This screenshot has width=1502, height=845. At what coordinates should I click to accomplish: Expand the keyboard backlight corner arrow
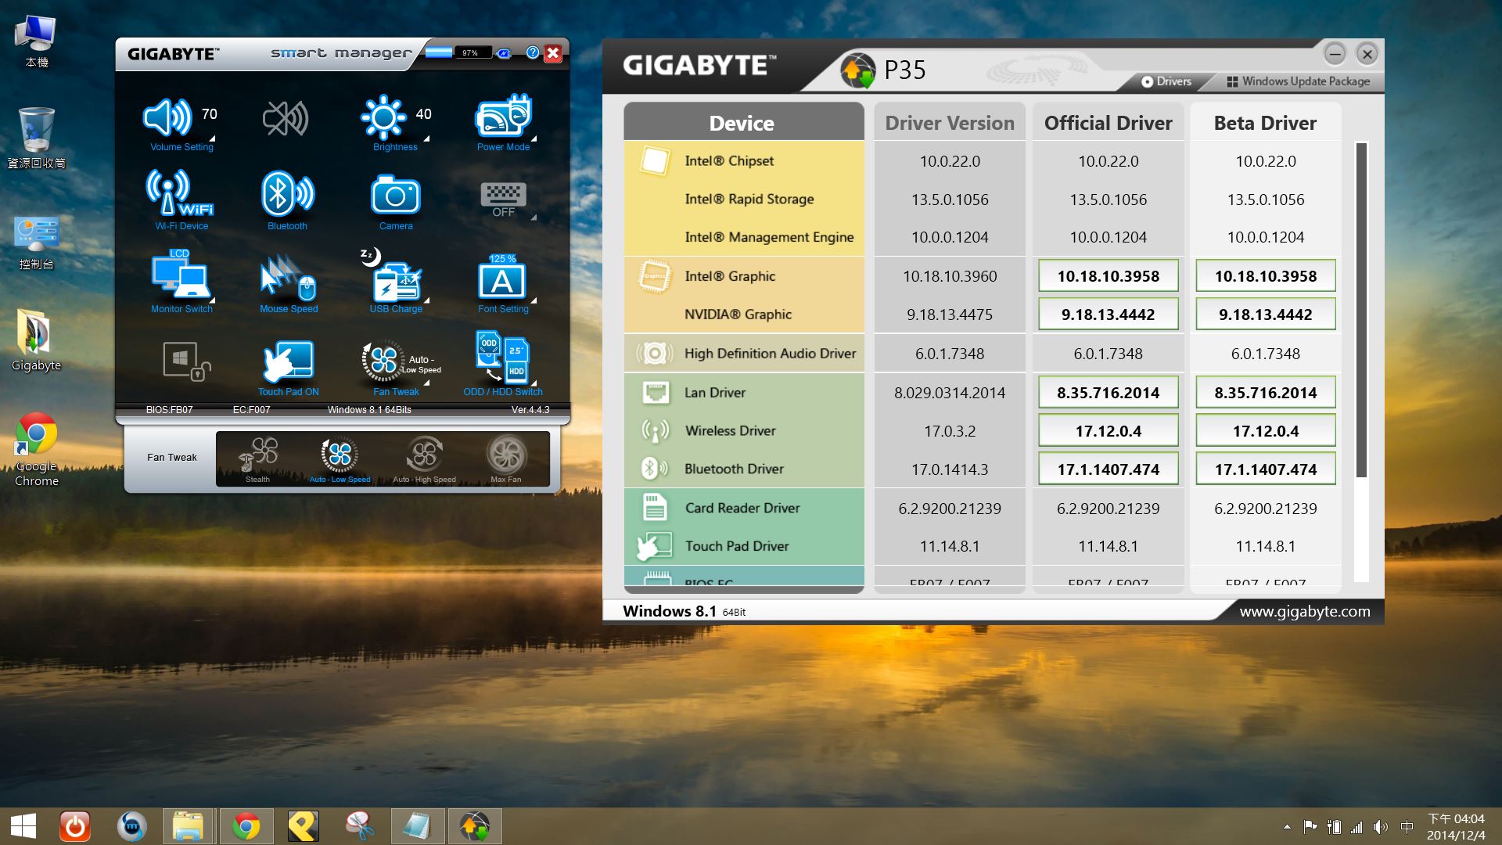534,218
